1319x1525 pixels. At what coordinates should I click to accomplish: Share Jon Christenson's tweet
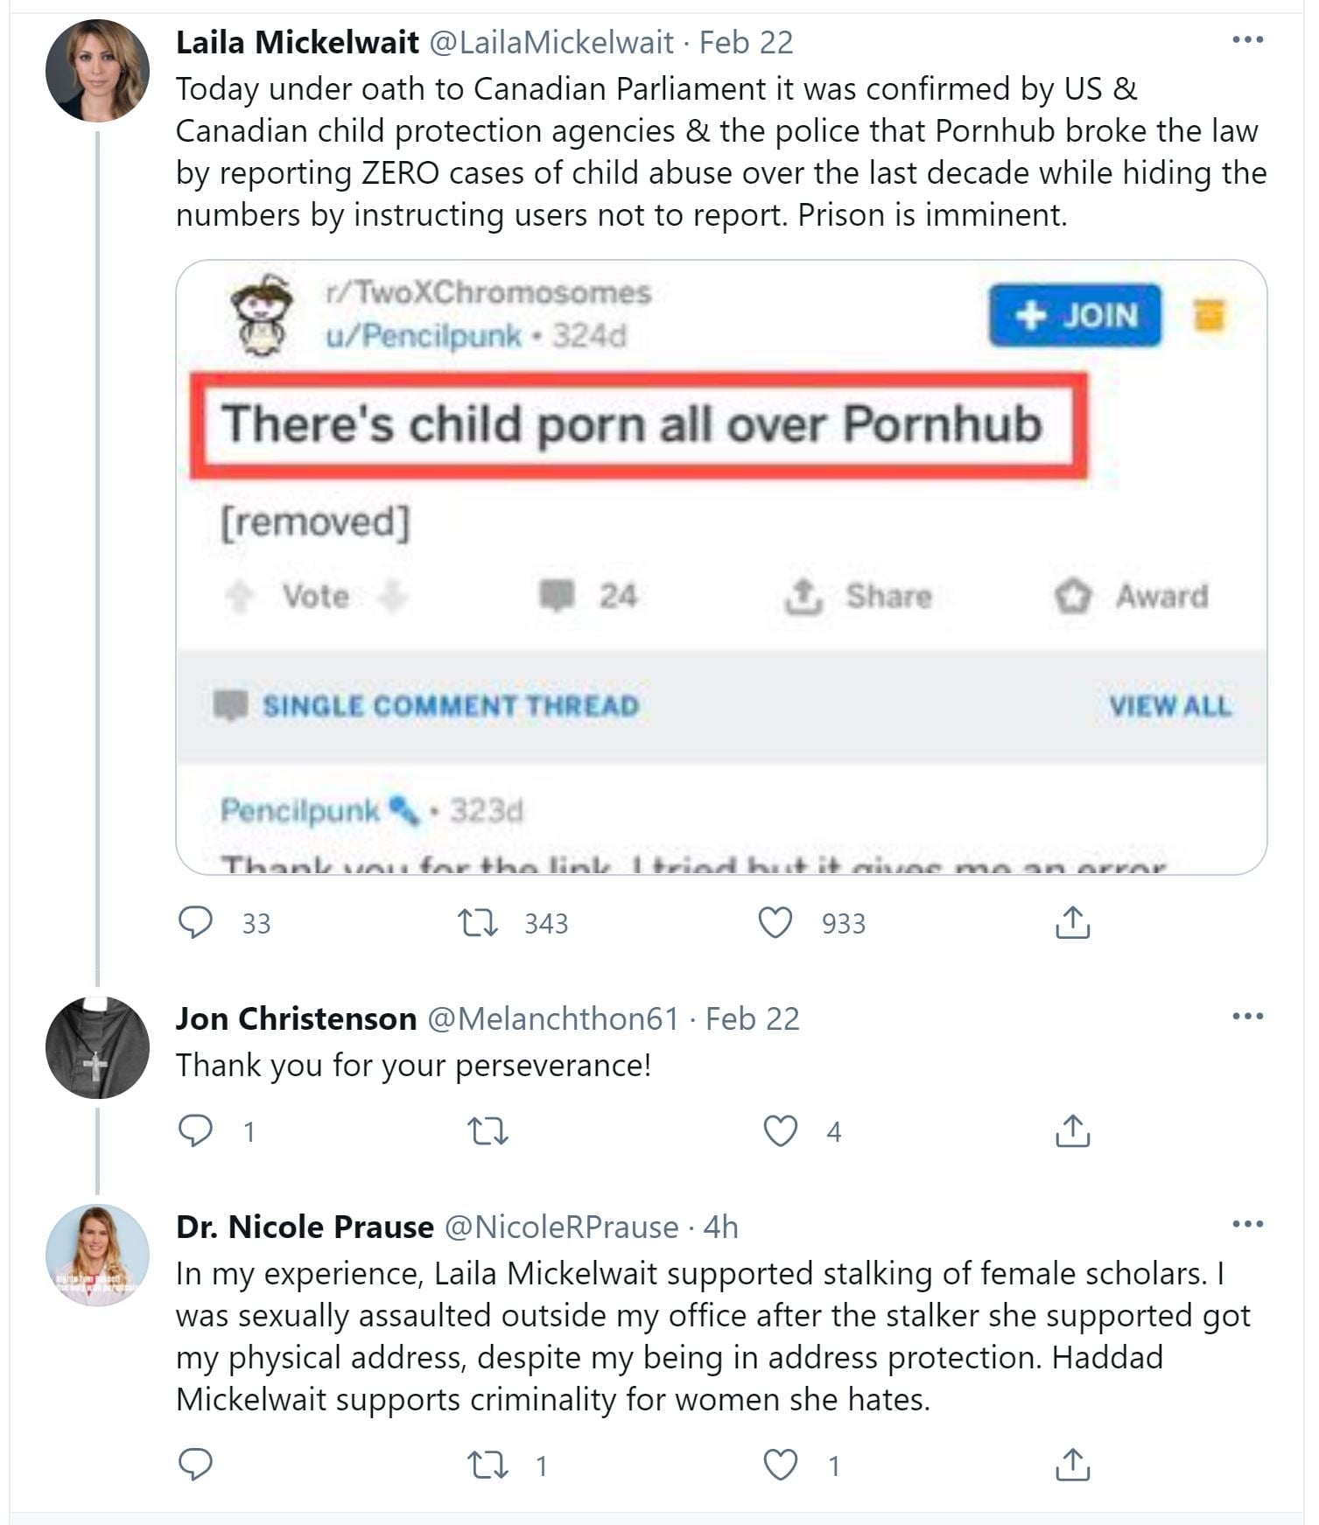coord(1072,1130)
